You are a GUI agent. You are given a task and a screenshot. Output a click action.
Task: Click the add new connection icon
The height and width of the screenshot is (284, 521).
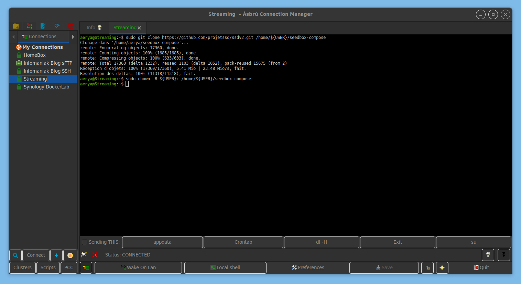point(30,26)
